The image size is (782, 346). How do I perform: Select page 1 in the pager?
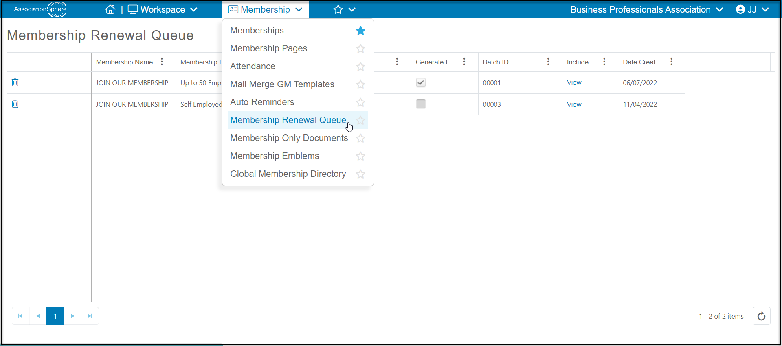coord(55,316)
